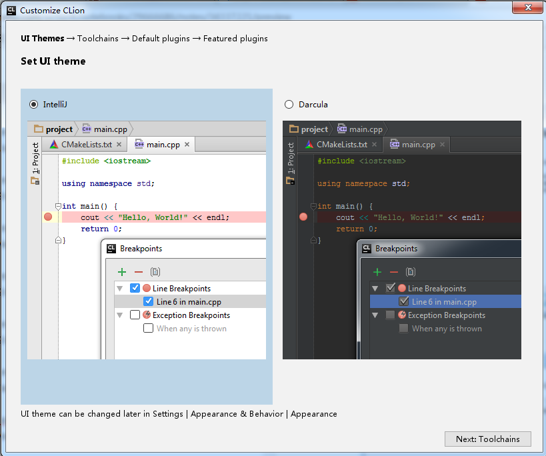Click the group-by icon in Darcula Breakpoints toolbar
This screenshot has height=456, width=546.
pos(411,272)
